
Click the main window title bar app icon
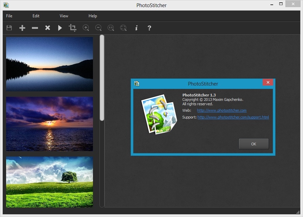(6, 5)
